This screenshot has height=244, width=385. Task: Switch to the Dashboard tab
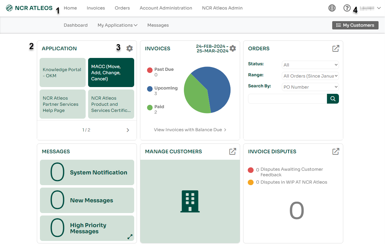76,25
